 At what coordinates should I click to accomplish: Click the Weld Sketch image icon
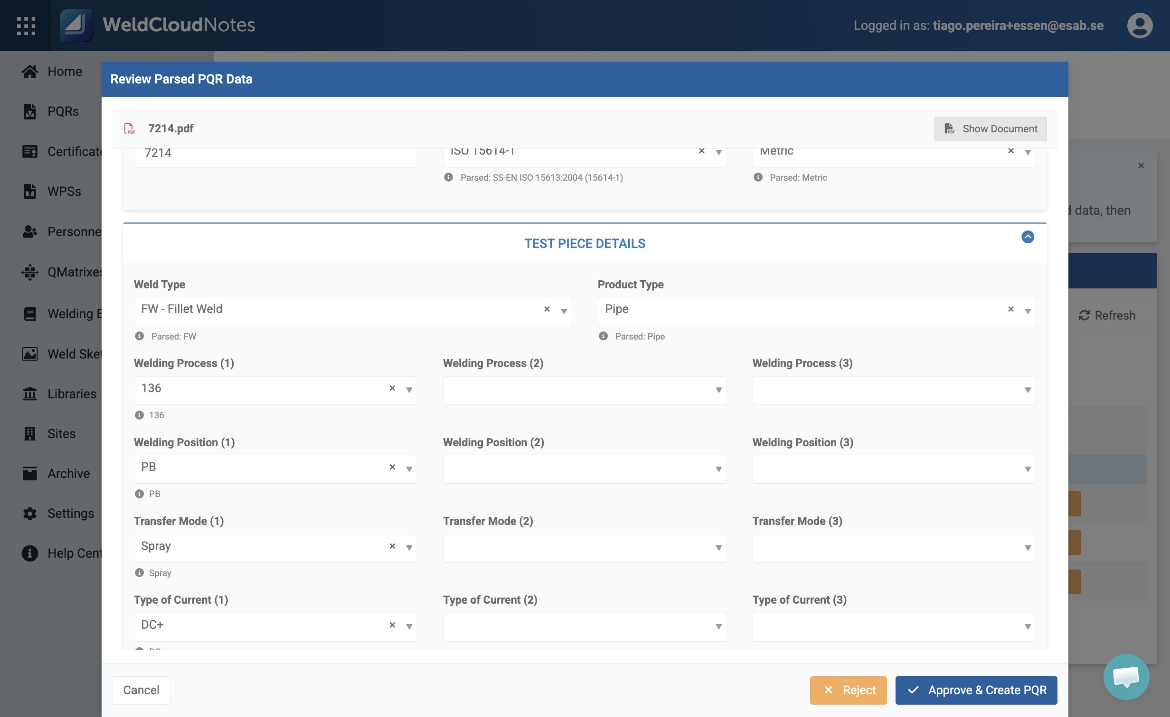(x=30, y=354)
